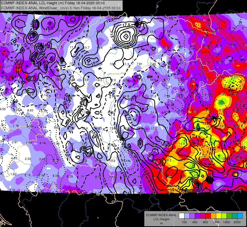
Task: Select the medium purple legend swatch left of 400
Action: tap(192, 216)
